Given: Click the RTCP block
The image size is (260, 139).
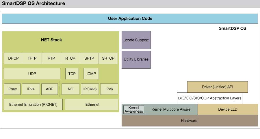Looking at the screenshot, I should 70,58.
